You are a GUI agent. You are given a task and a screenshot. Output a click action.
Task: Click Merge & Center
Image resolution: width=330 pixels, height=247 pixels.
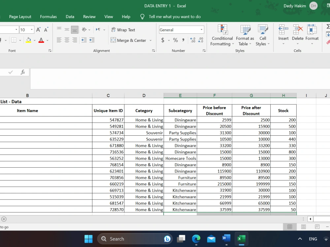[129, 40]
